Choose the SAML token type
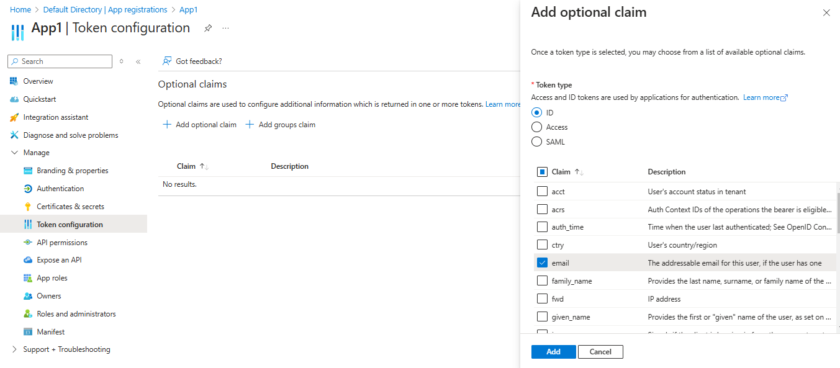 pos(536,141)
